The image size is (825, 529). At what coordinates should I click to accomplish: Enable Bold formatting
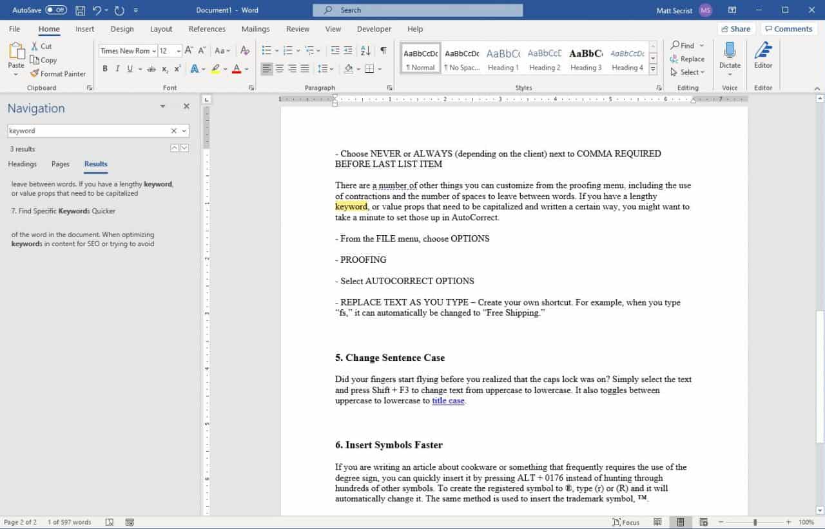click(105, 68)
